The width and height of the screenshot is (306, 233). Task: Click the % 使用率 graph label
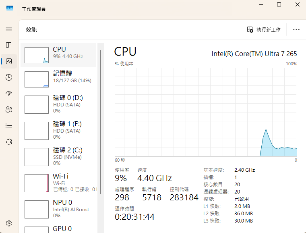point(124,64)
